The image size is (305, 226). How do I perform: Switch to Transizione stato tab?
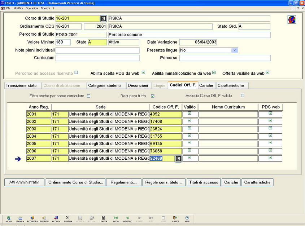pyautogui.click(x=23, y=85)
